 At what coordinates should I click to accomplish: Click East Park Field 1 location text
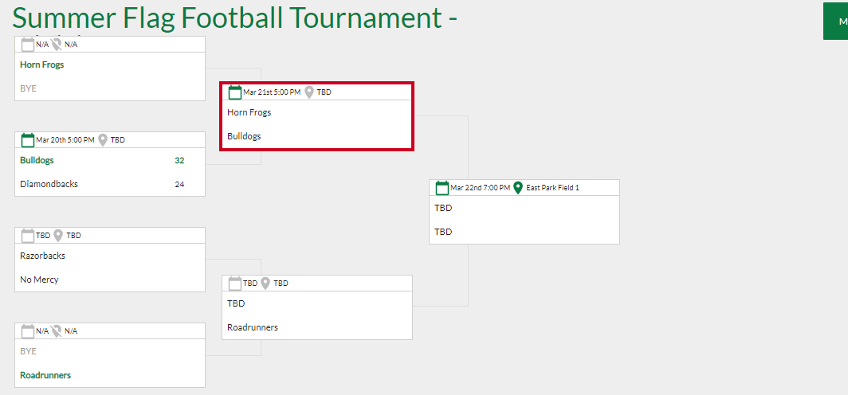tap(553, 188)
